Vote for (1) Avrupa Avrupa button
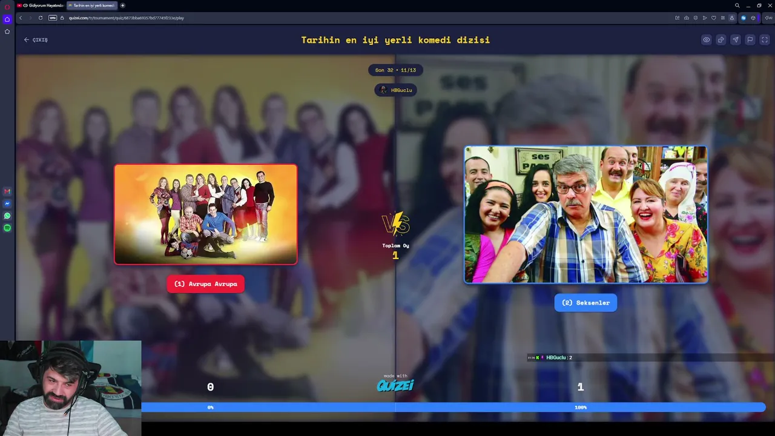 [206, 284]
